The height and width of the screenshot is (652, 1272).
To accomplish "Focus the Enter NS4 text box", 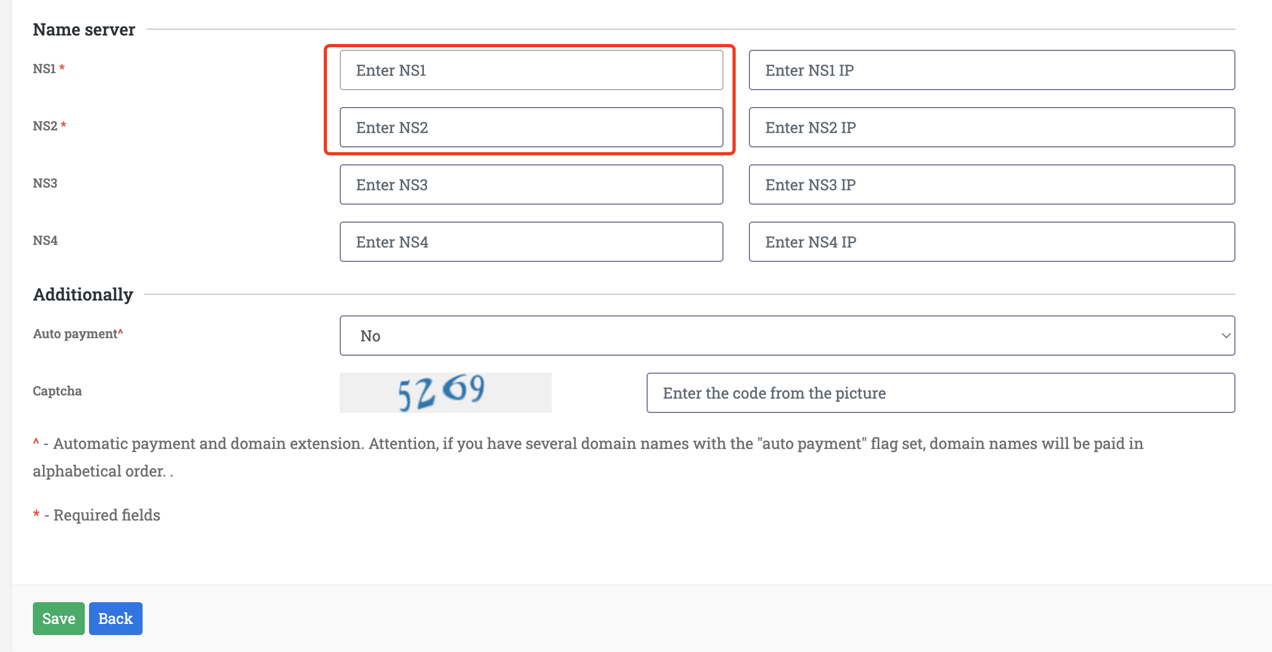I will 531,242.
